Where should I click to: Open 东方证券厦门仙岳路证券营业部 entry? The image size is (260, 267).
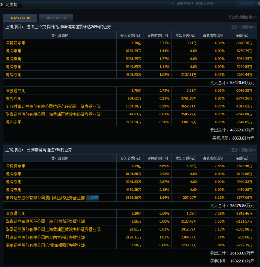coord(45,198)
